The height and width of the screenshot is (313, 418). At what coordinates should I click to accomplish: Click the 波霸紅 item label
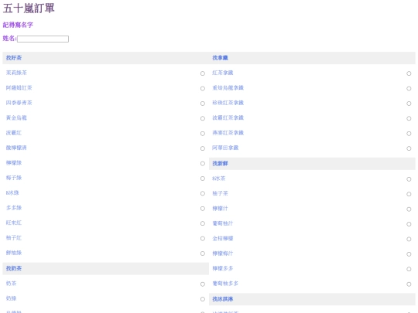pyautogui.click(x=14, y=133)
